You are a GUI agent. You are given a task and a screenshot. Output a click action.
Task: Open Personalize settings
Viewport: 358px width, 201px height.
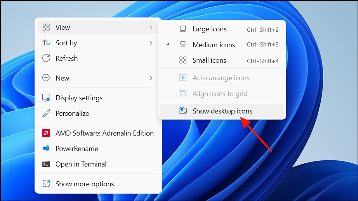point(98,113)
